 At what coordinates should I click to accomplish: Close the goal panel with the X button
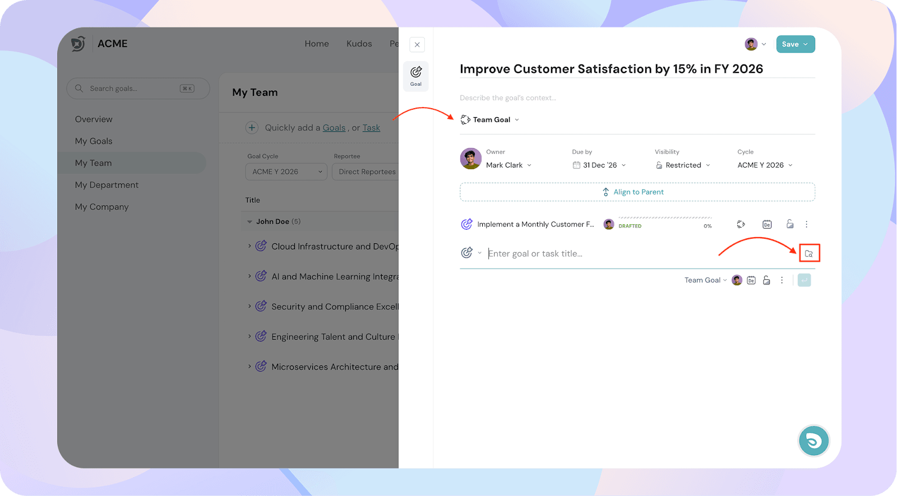[417, 45]
